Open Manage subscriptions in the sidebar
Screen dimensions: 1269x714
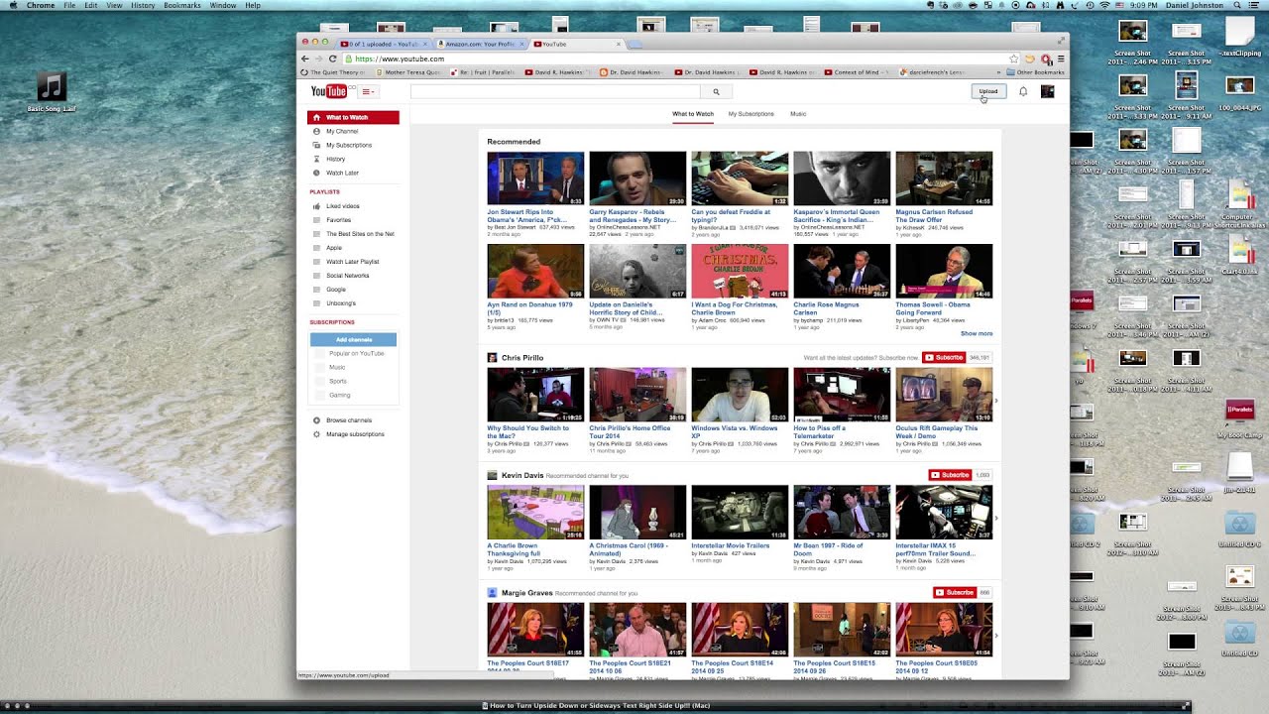354,434
